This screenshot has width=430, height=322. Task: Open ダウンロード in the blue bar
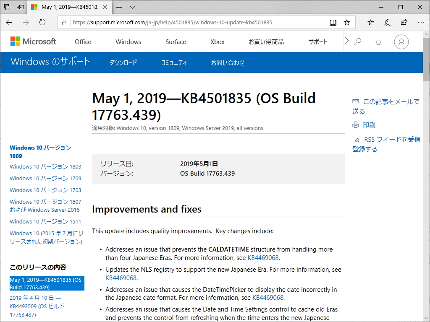123,63
